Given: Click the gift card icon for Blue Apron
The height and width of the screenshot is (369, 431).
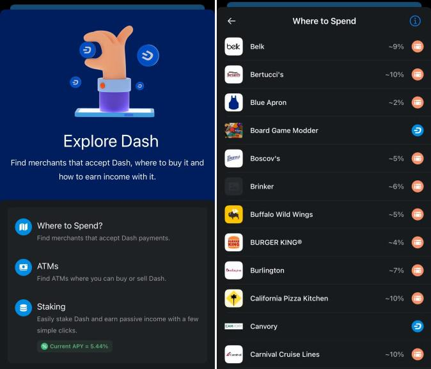Looking at the screenshot, I should 418,102.
